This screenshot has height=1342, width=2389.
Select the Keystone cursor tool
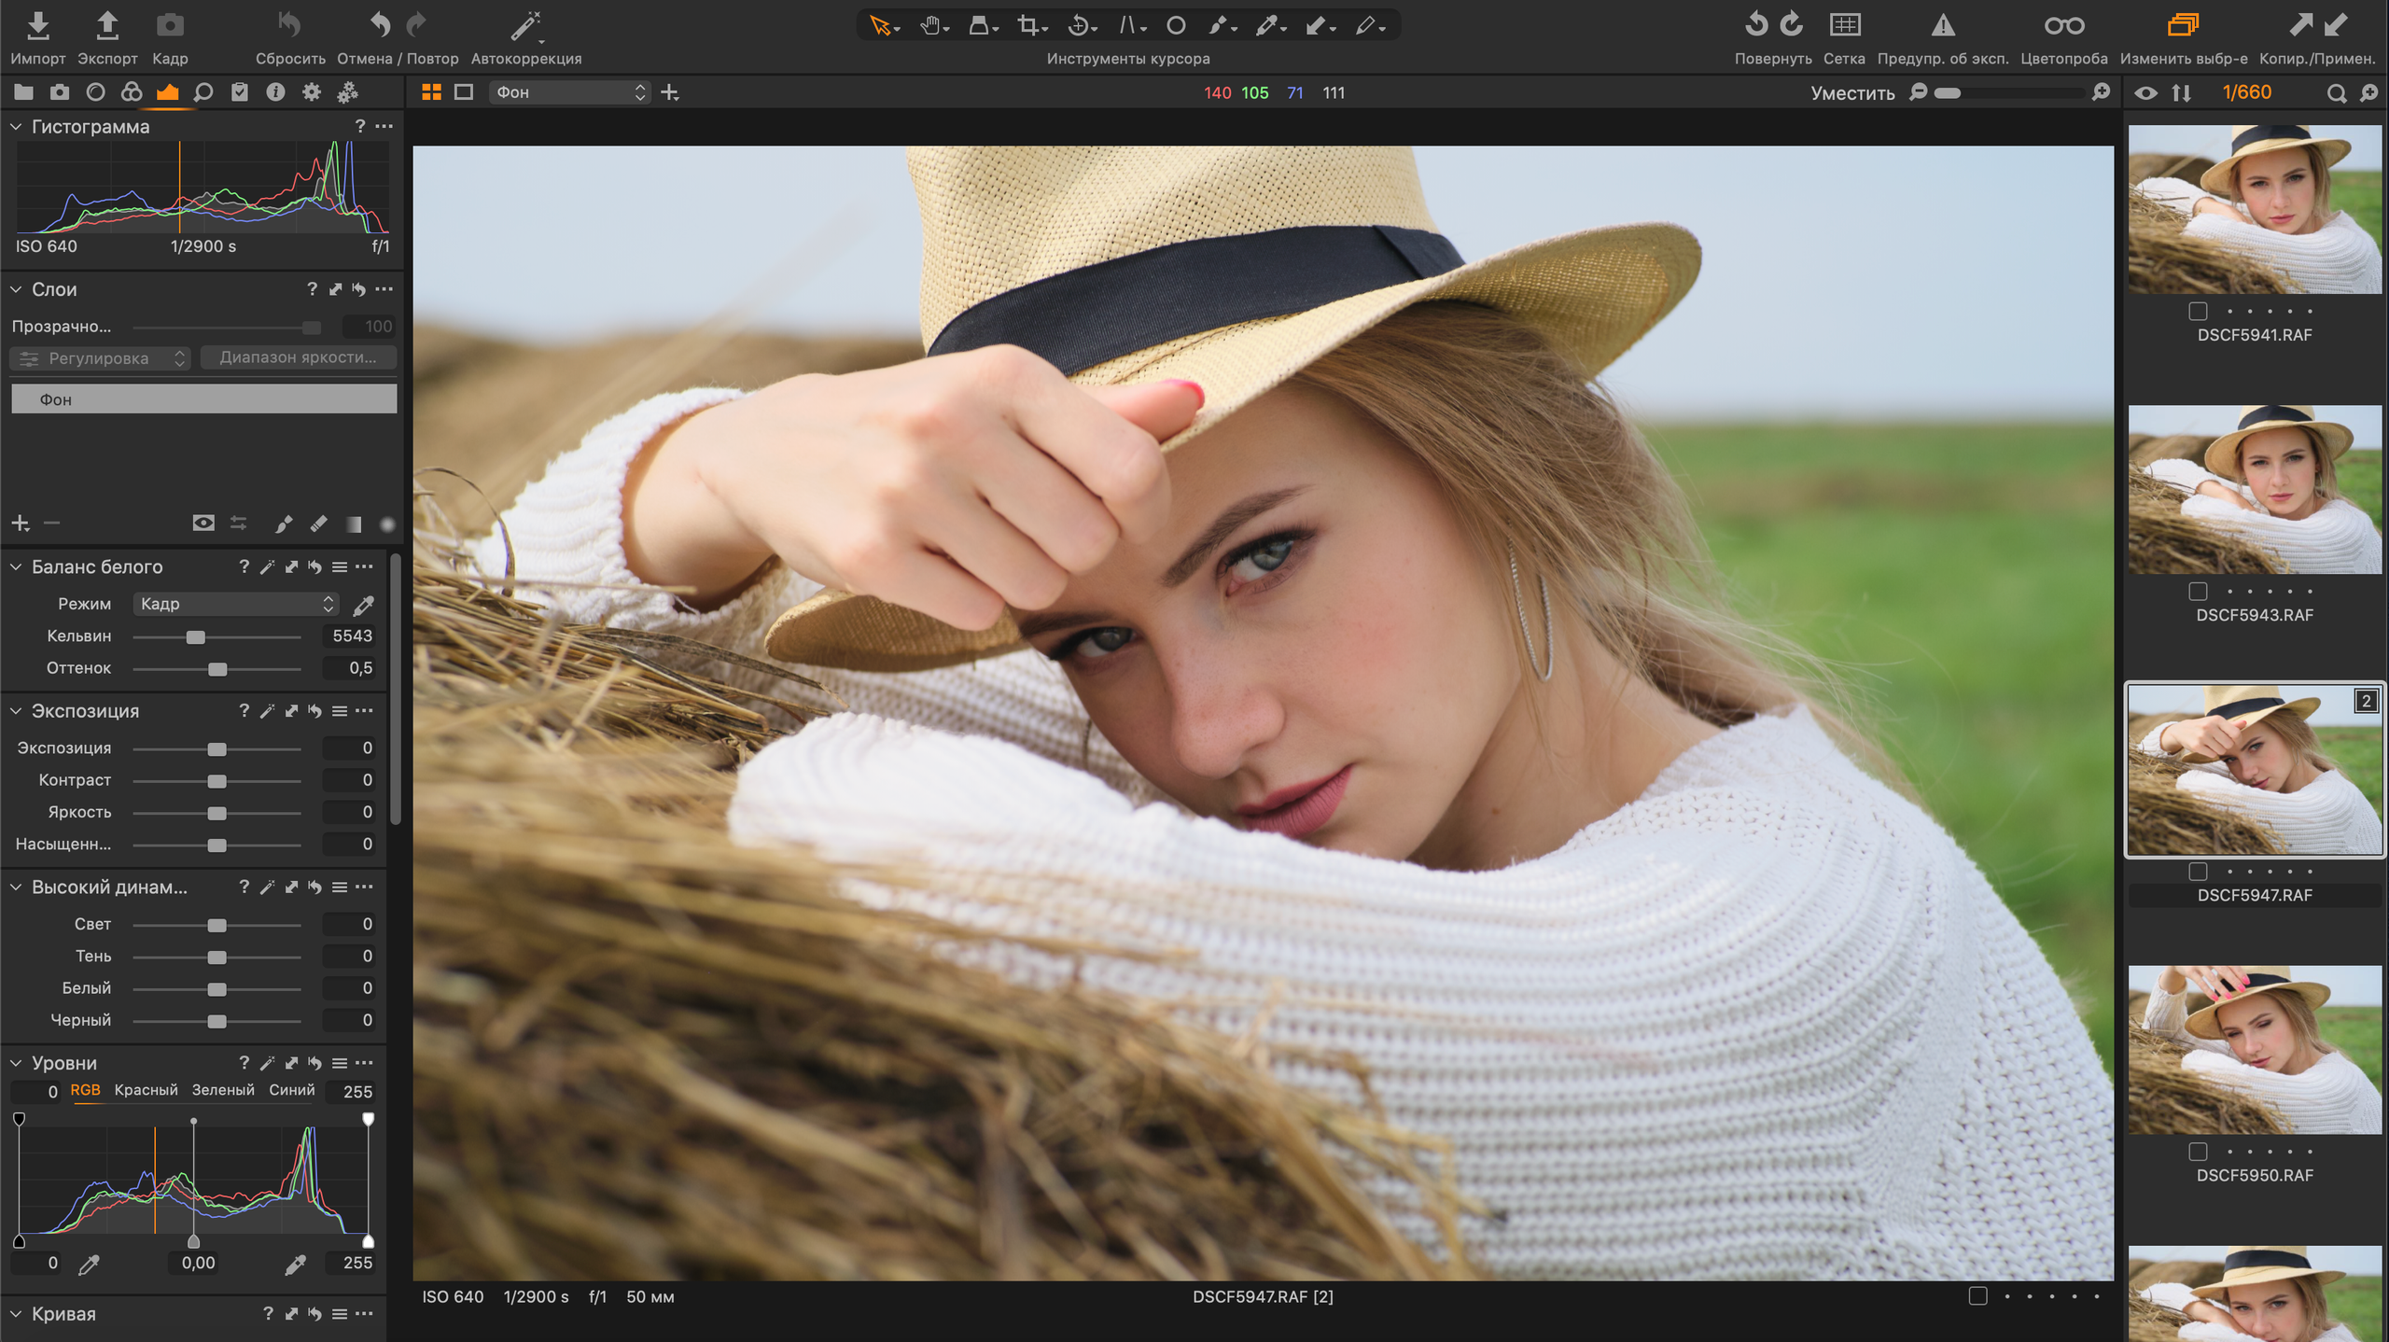(1128, 25)
